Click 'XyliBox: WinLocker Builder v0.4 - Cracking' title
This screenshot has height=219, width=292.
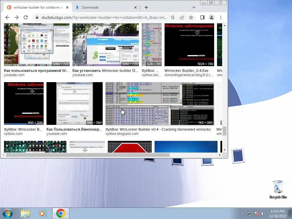coord(158,129)
